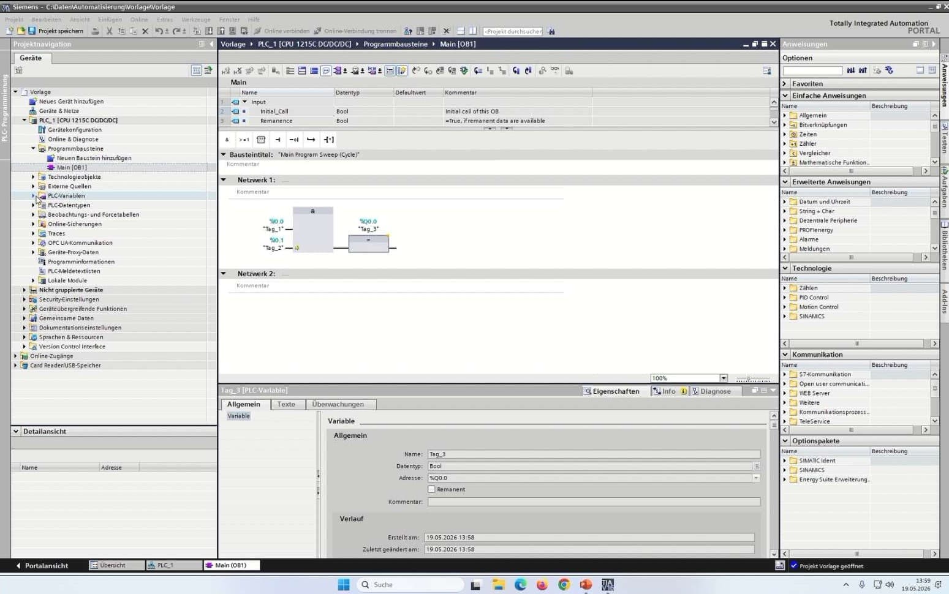Image resolution: width=949 pixels, height=594 pixels.
Task: Open Chrome from the Windows taskbar
Action: tap(564, 585)
